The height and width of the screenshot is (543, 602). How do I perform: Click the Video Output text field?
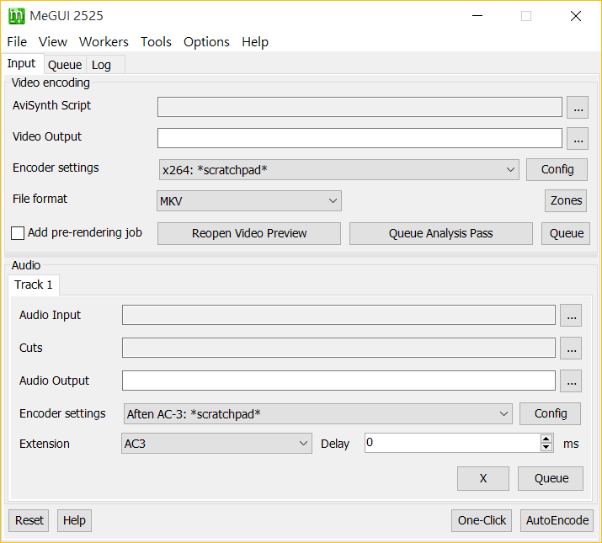(360, 138)
